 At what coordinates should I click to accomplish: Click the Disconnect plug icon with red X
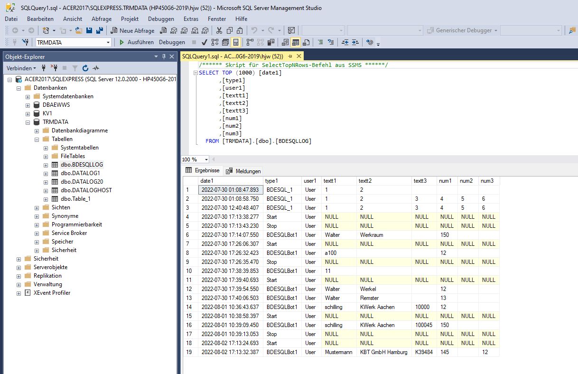pos(55,68)
